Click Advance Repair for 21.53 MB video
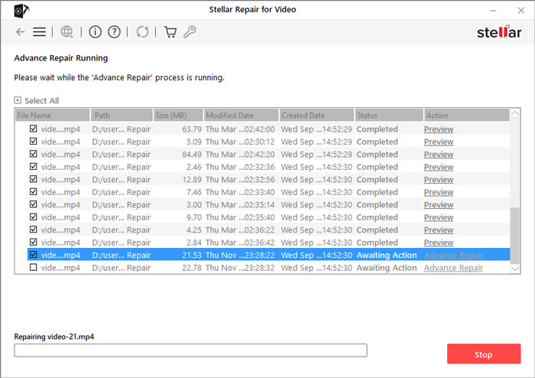The height and width of the screenshot is (378, 535). pos(453,255)
